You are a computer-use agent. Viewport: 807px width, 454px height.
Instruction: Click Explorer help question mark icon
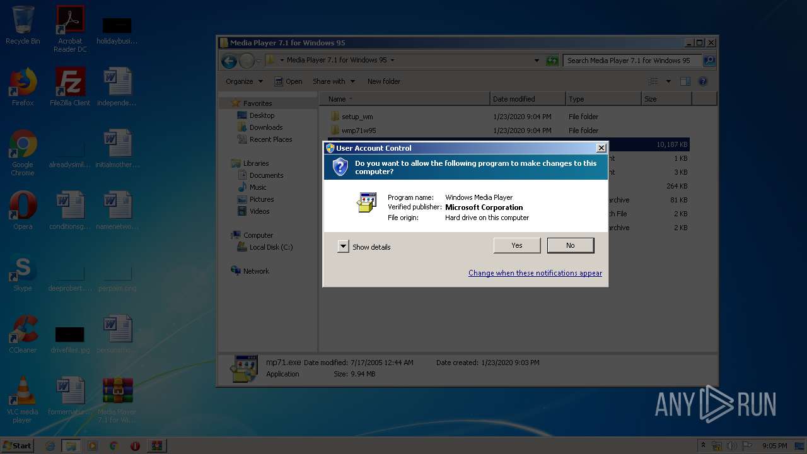(703, 81)
